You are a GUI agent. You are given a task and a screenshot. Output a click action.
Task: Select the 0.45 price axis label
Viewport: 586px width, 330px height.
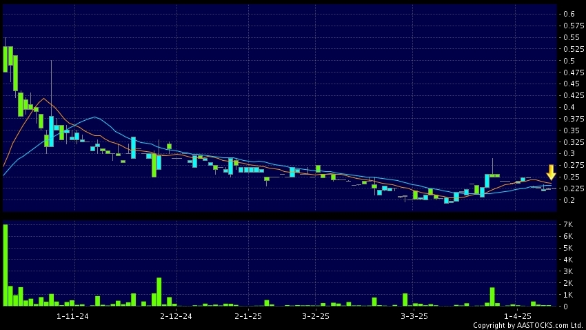572,84
